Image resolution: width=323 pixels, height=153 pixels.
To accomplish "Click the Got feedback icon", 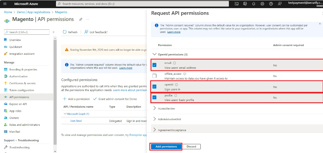I will (86, 32).
